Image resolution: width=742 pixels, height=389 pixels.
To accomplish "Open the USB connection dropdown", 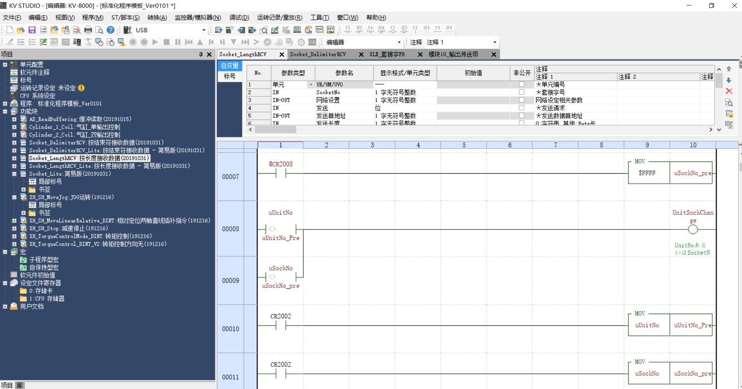I will tap(203, 30).
